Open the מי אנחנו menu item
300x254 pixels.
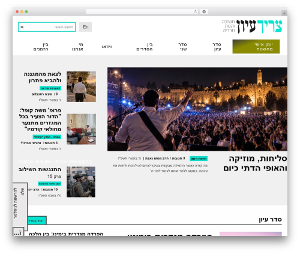pos(77,47)
